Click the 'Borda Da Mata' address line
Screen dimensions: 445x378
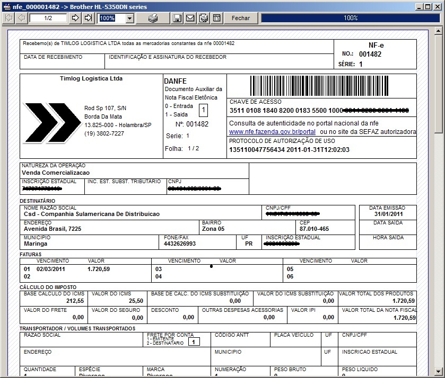(x=103, y=116)
